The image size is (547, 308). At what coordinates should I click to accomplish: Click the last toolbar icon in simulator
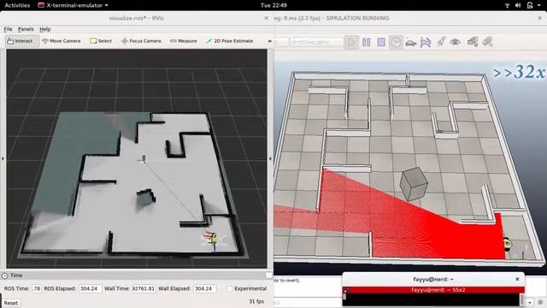[x=488, y=42]
